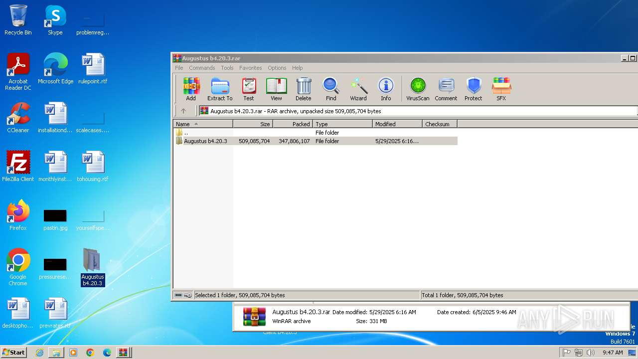The width and height of the screenshot is (638, 359).
Task: Click the network tray icon
Action: click(x=579, y=353)
